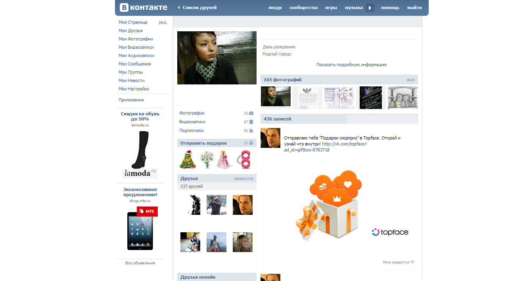This screenshot has height=281, width=506.
Task: Open сообщества in the top menu
Action: [x=303, y=8]
